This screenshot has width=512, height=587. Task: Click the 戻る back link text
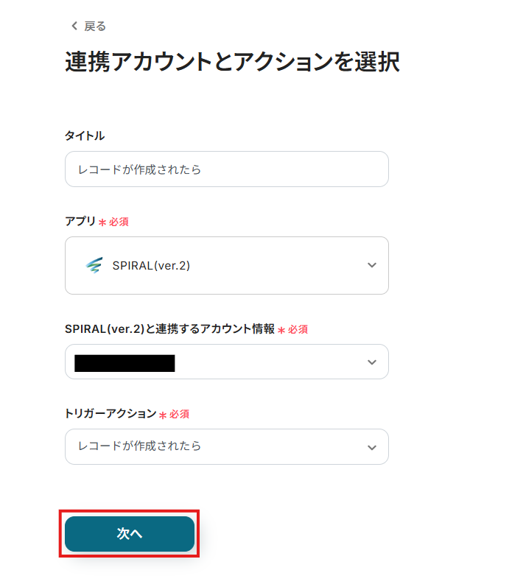tap(95, 27)
